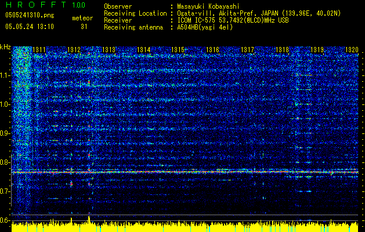Click the date stamp 05.05.24 13:10
This screenshot has width=365, height=232.
pyautogui.click(x=30, y=27)
